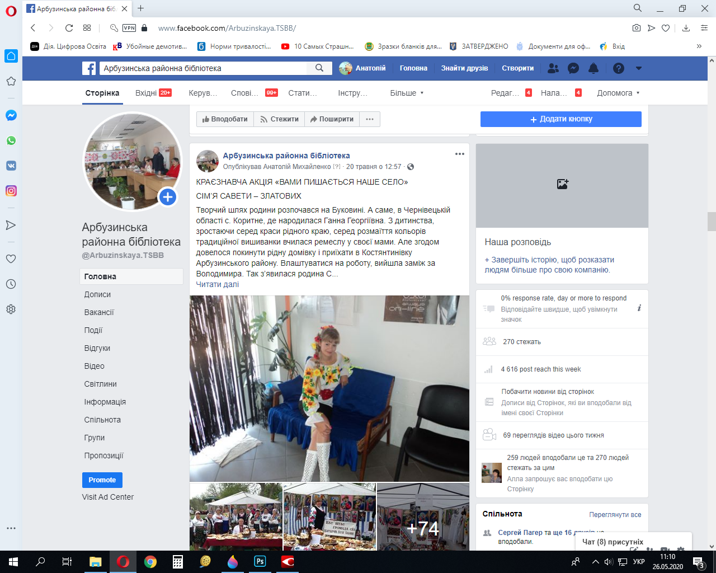Screen dimensions: 716x573
Task: Toggle the heart bookmark for this page
Action: coord(666,28)
